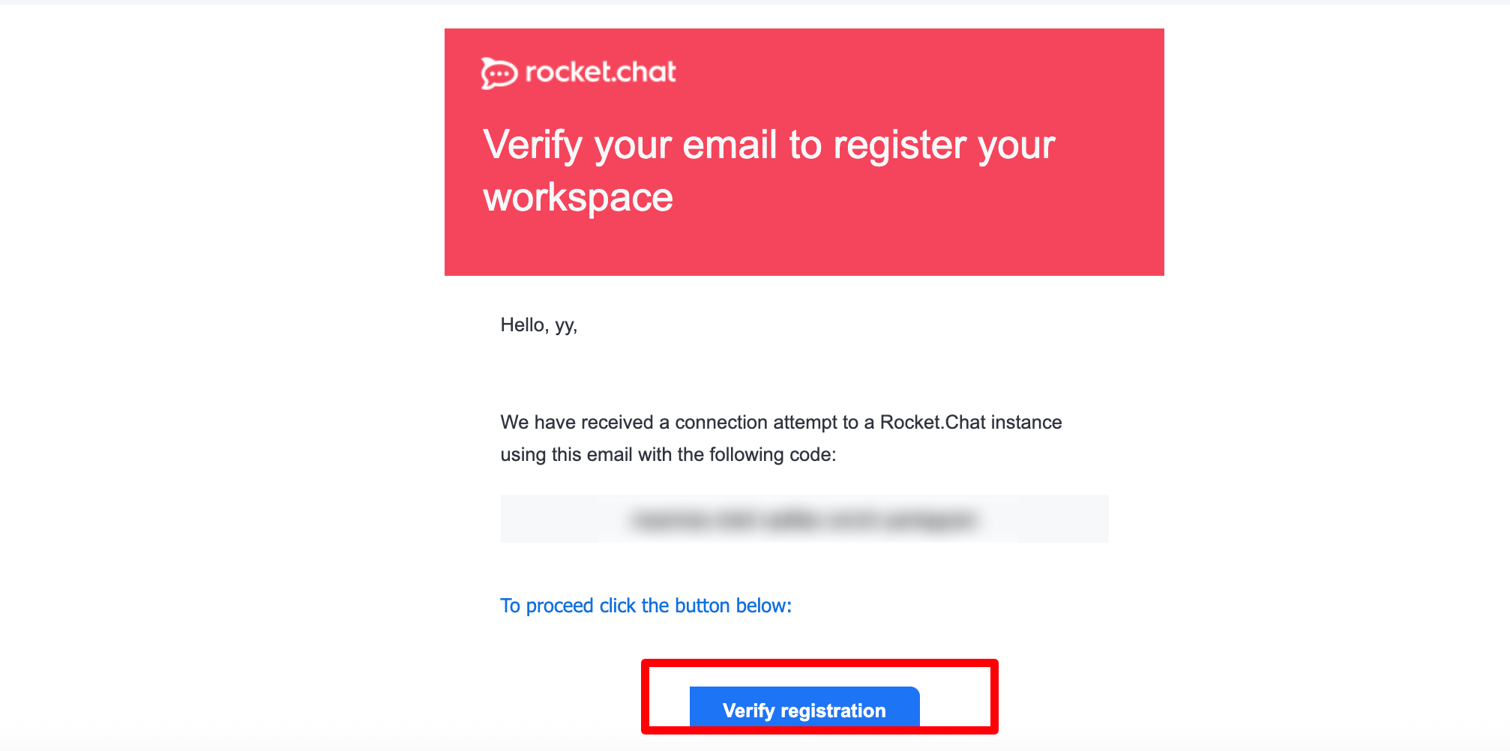
Task: Click the word "workspace" in the red header
Action: [578, 198]
